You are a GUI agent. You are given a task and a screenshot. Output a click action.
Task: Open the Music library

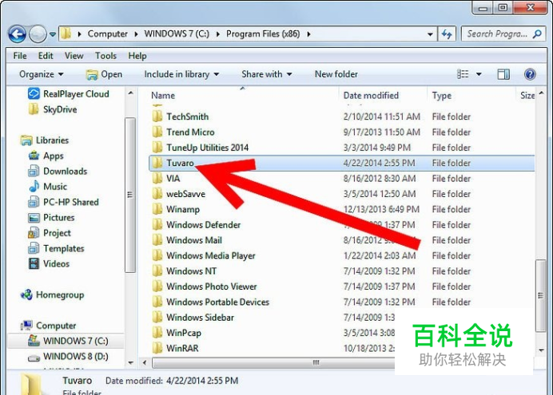point(48,187)
